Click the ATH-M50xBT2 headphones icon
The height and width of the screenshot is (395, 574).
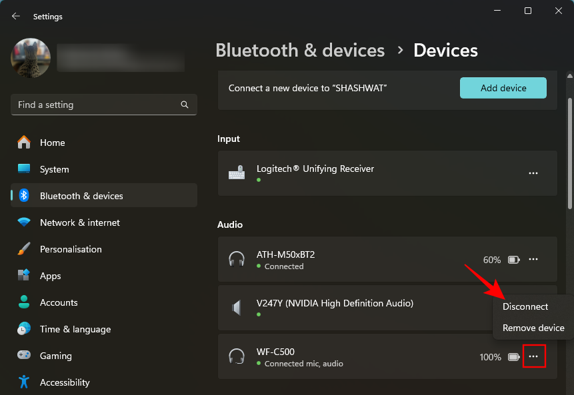tap(237, 259)
